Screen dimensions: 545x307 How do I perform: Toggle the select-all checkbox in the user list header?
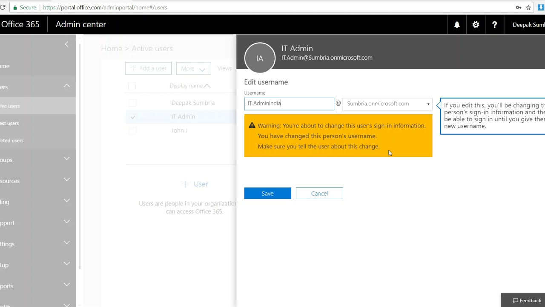click(132, 86)
